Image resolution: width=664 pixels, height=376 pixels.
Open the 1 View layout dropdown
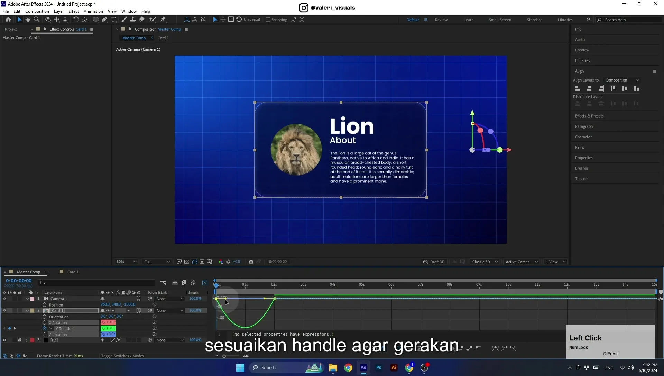555,262
